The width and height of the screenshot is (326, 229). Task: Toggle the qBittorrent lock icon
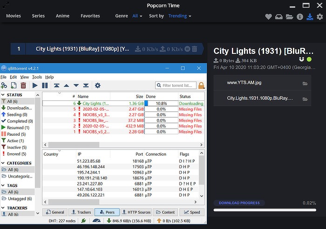(x=202, y=85)
